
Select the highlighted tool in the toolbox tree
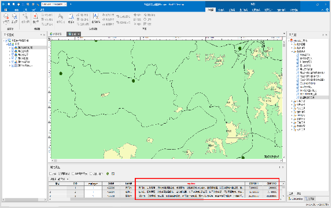307,98
